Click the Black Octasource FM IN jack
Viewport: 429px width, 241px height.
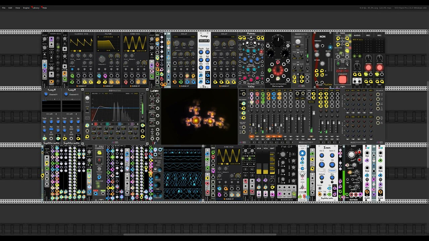point(288,61)
